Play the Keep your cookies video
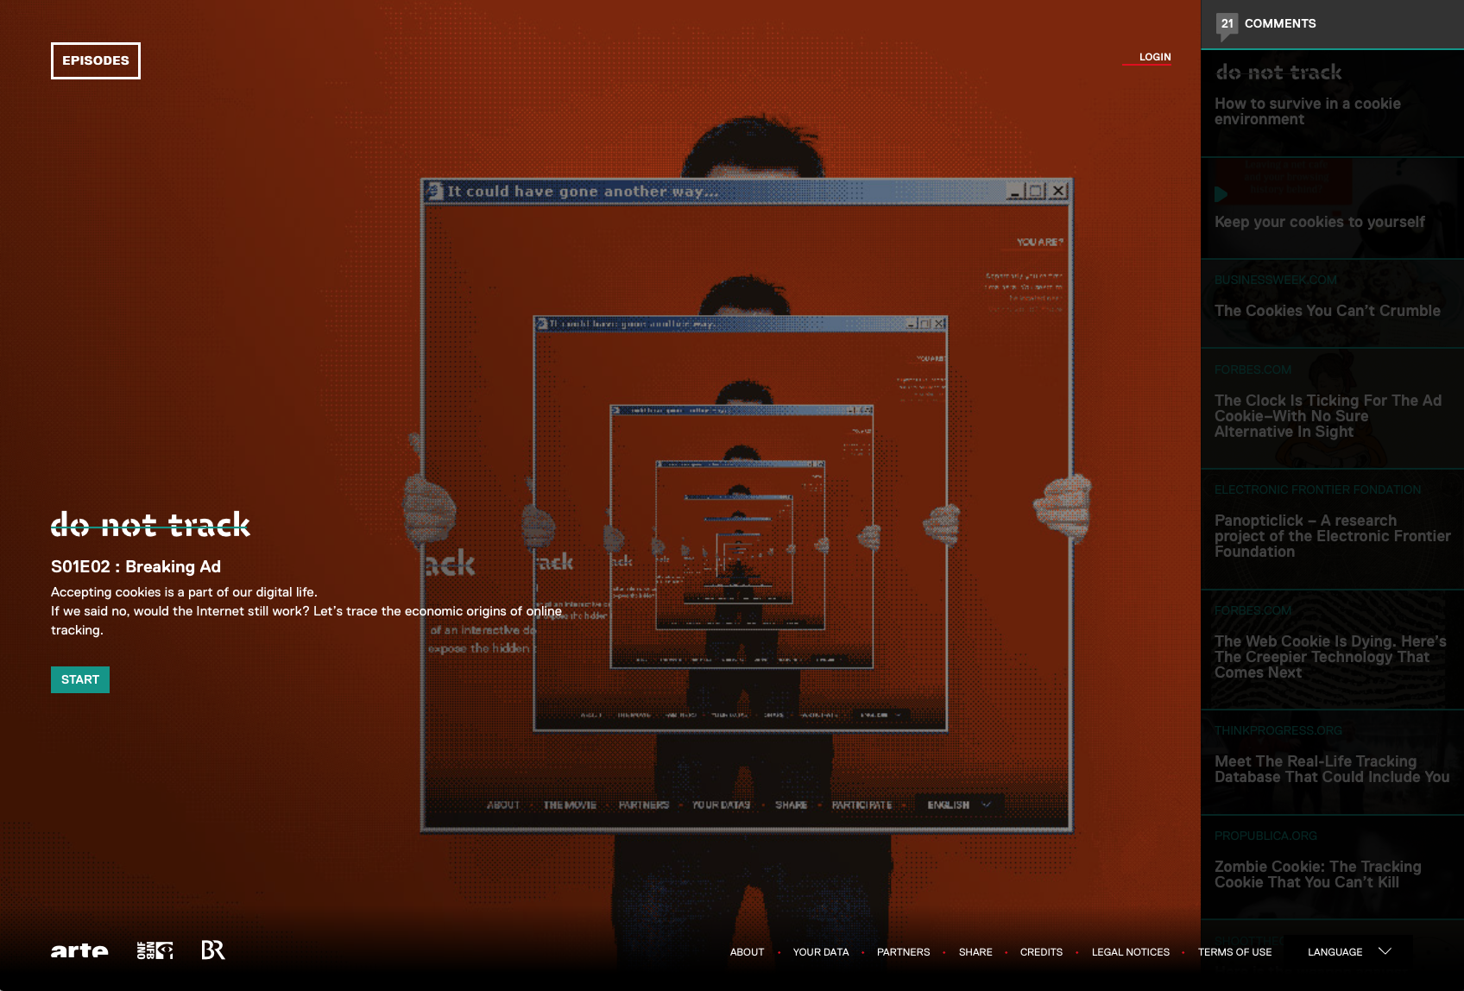Screen dimensions: 1464x991 click(x=1221, y=194)
